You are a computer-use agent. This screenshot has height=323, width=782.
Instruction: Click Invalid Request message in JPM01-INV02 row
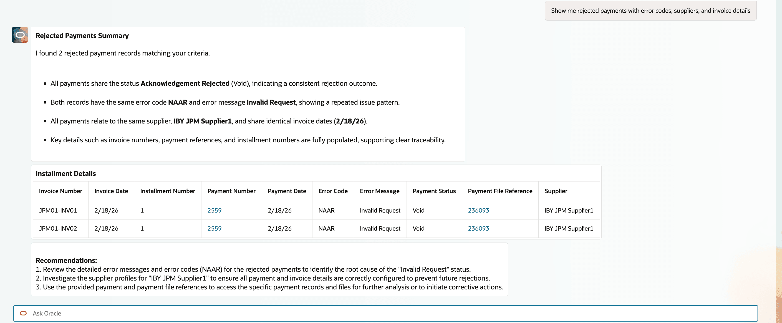(380, 228)
